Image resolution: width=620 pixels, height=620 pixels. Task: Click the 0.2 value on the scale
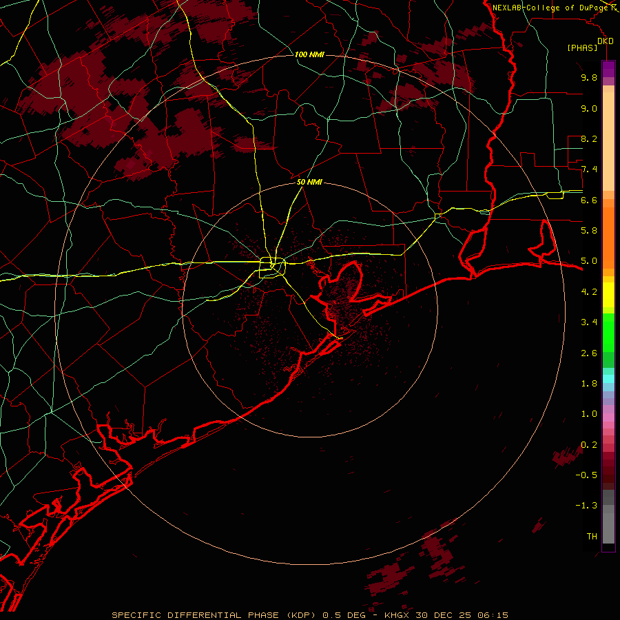tap(589, 445)
